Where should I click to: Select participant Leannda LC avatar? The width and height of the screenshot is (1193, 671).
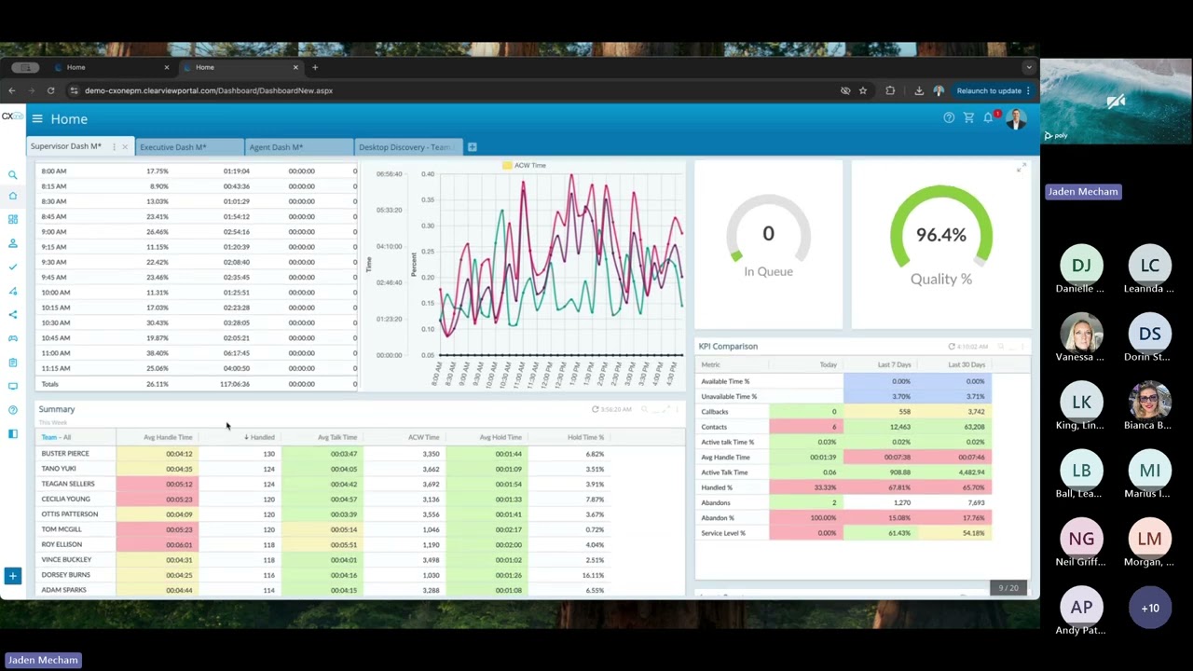point(1150,266)
